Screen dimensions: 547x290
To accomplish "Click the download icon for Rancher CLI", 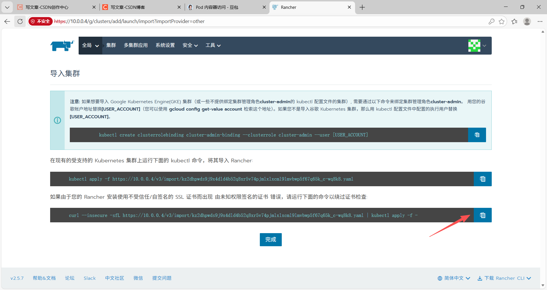I will [480, 278].
